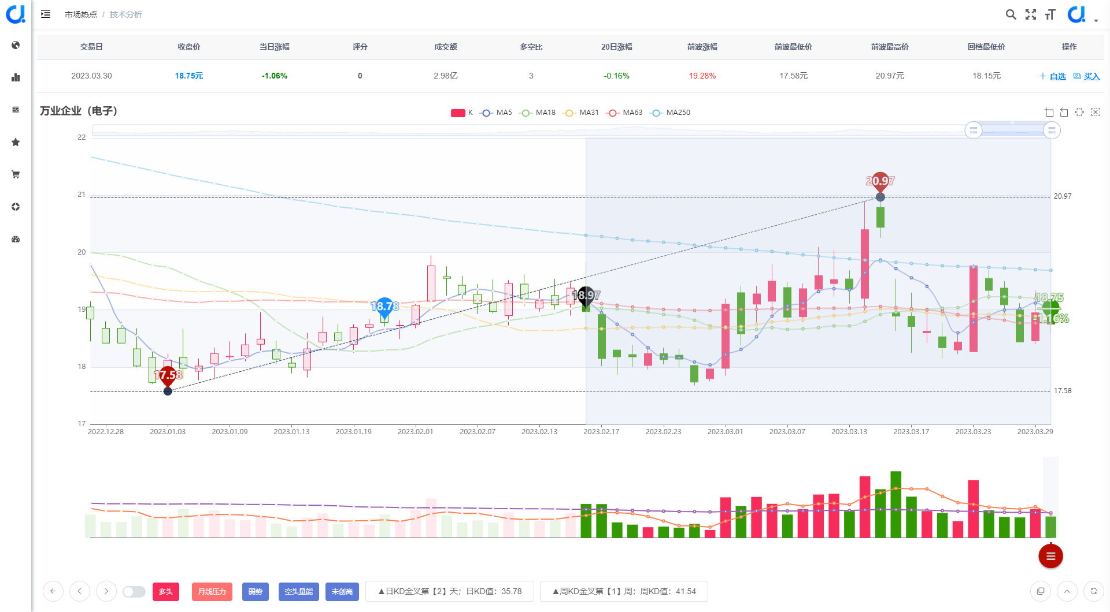This screenshot has width=1110, height=612.
Task: Add stock to 自选 watchlist
Action: click(1052, 76)
